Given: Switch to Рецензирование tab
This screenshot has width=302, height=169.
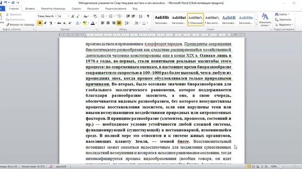Looking at the screenshot, I should (116, 8).
